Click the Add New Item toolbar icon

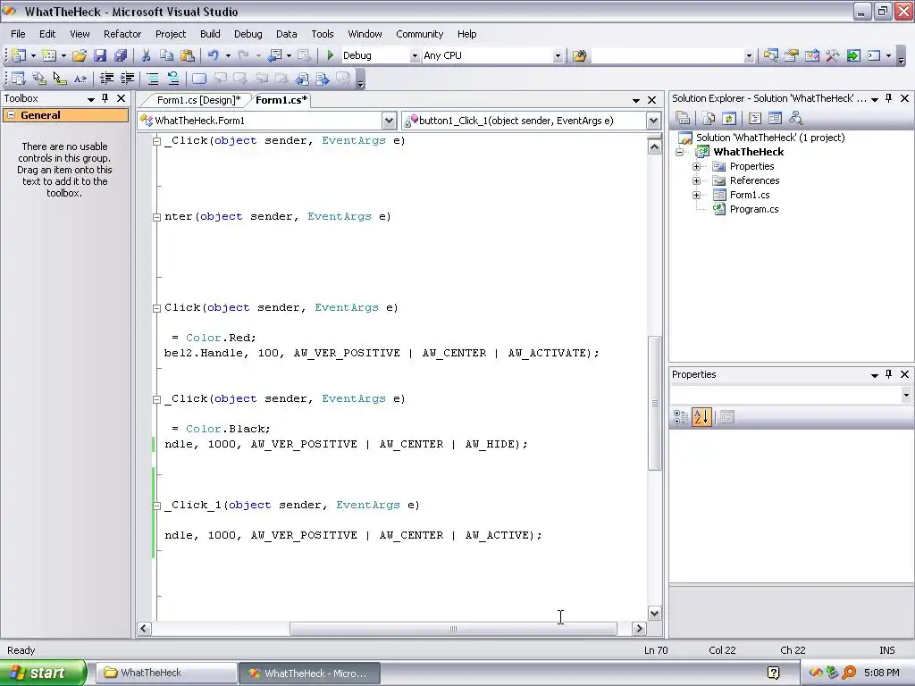[49, 55]
